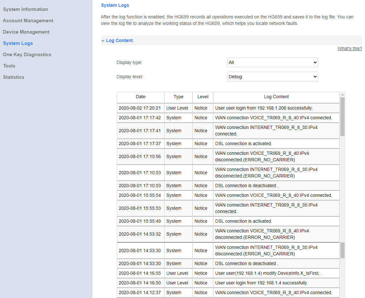The height and width of the screenshot is (298, 365).
Task: View the Statistics page
Action: click(14, 77)
